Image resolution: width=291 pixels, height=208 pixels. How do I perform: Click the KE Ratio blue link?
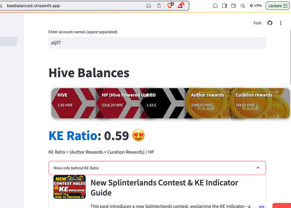(73, 136)
